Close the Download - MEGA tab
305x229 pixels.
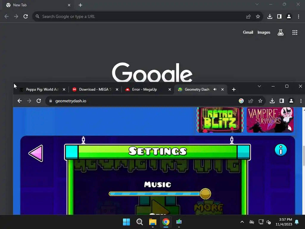point(117,89)
